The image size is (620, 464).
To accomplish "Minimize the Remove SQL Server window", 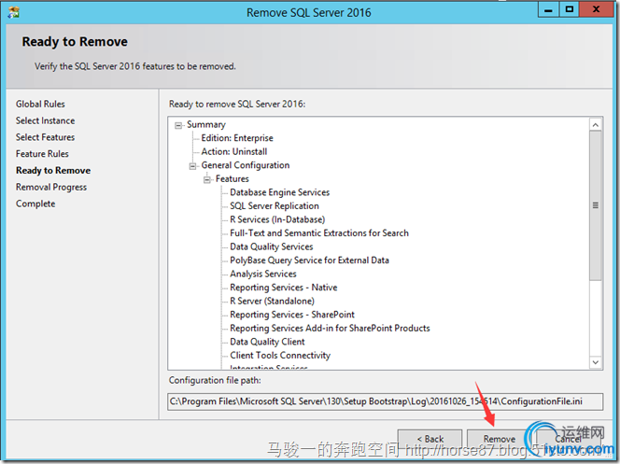I will [x=548, y=10].
